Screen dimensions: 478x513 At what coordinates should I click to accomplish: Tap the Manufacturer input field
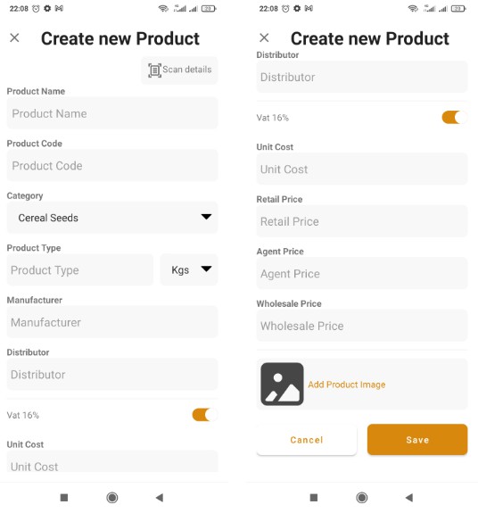(112, 322)
